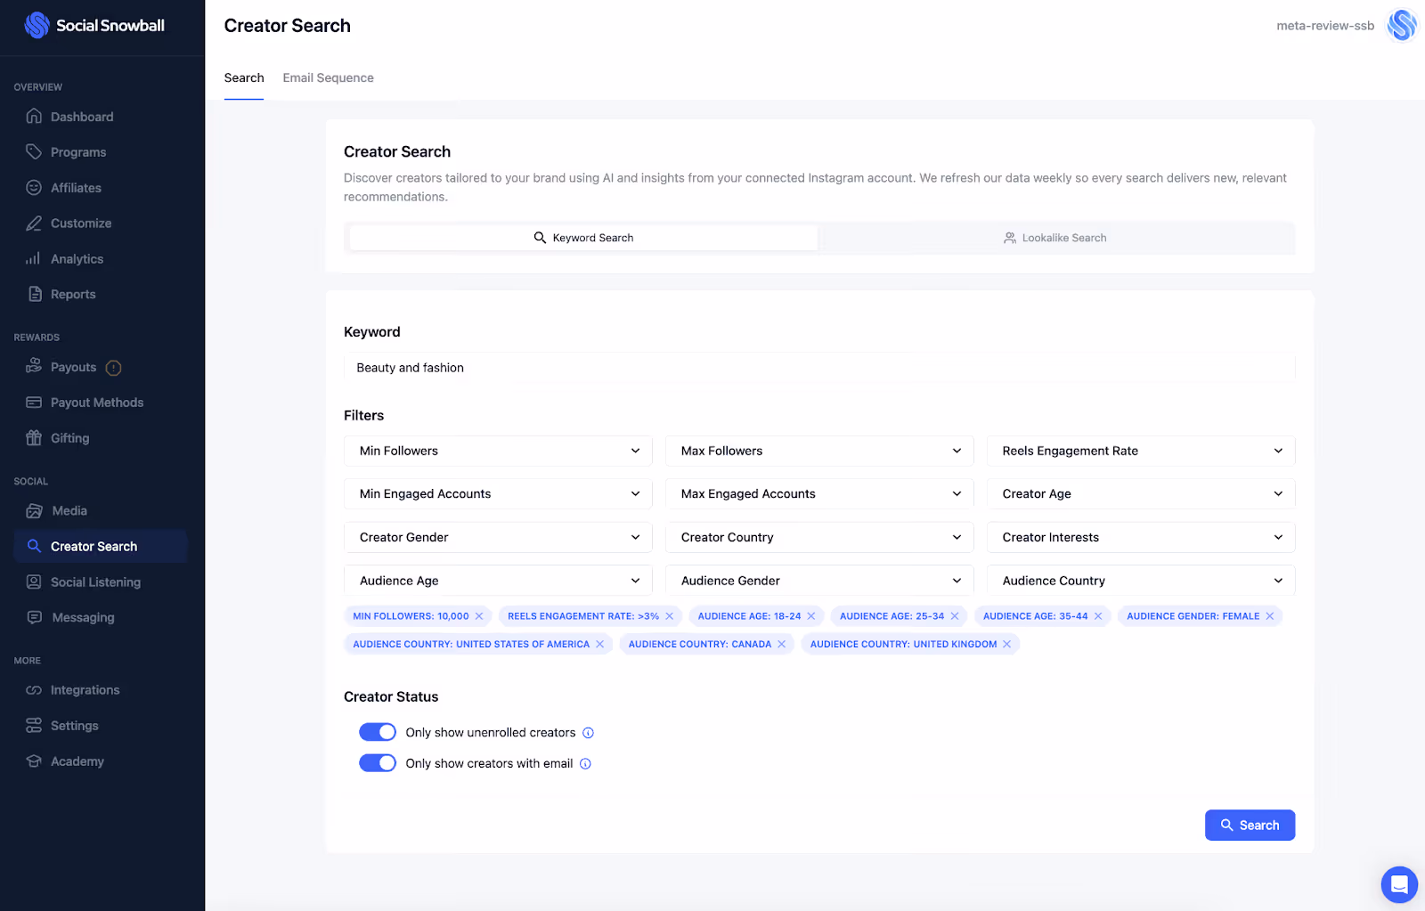Click the info icon beside creators with email
Image resolution: width=1425 pixels, height=911 pixels.
point(585,764)
